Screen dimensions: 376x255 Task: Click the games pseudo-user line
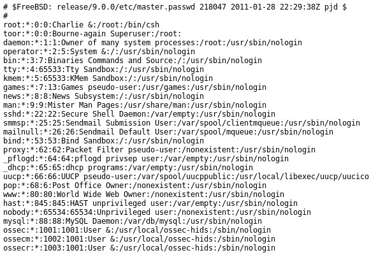(x=134, y=87)
